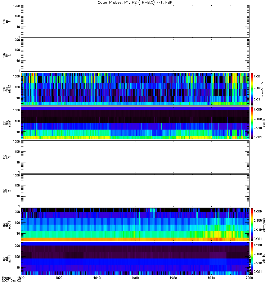Click the 1820 time axis label
The image size is (270, 288).
click(x=59, y=278)
